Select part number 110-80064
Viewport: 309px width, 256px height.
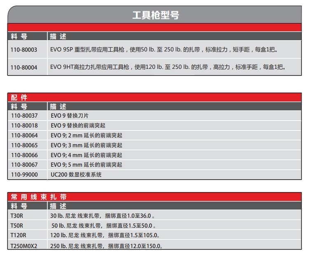pyautogui.click(x=24, y=135)
